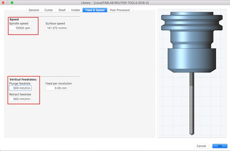Click the Vertical Feedrates heading
The height and width of the screenshot is (151, 230).
(x=23, y=79)
